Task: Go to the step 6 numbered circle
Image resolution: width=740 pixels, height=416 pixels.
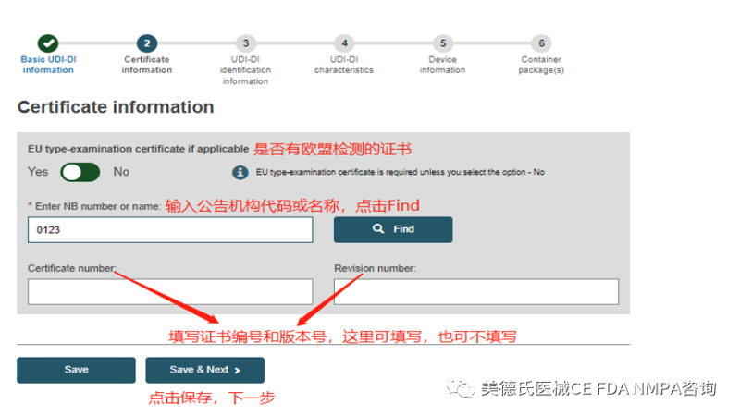Action: click(541, 43)
